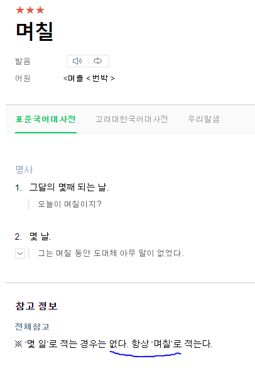Click the three red stars rating

coord(30,10)
